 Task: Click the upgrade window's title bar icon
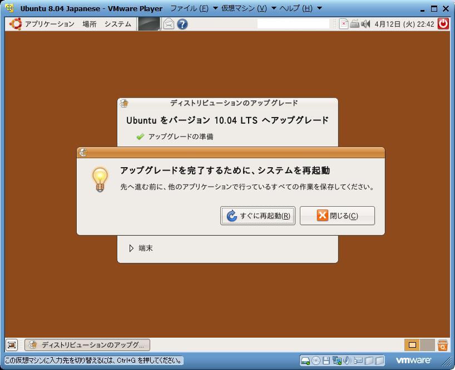pos(124,103)
